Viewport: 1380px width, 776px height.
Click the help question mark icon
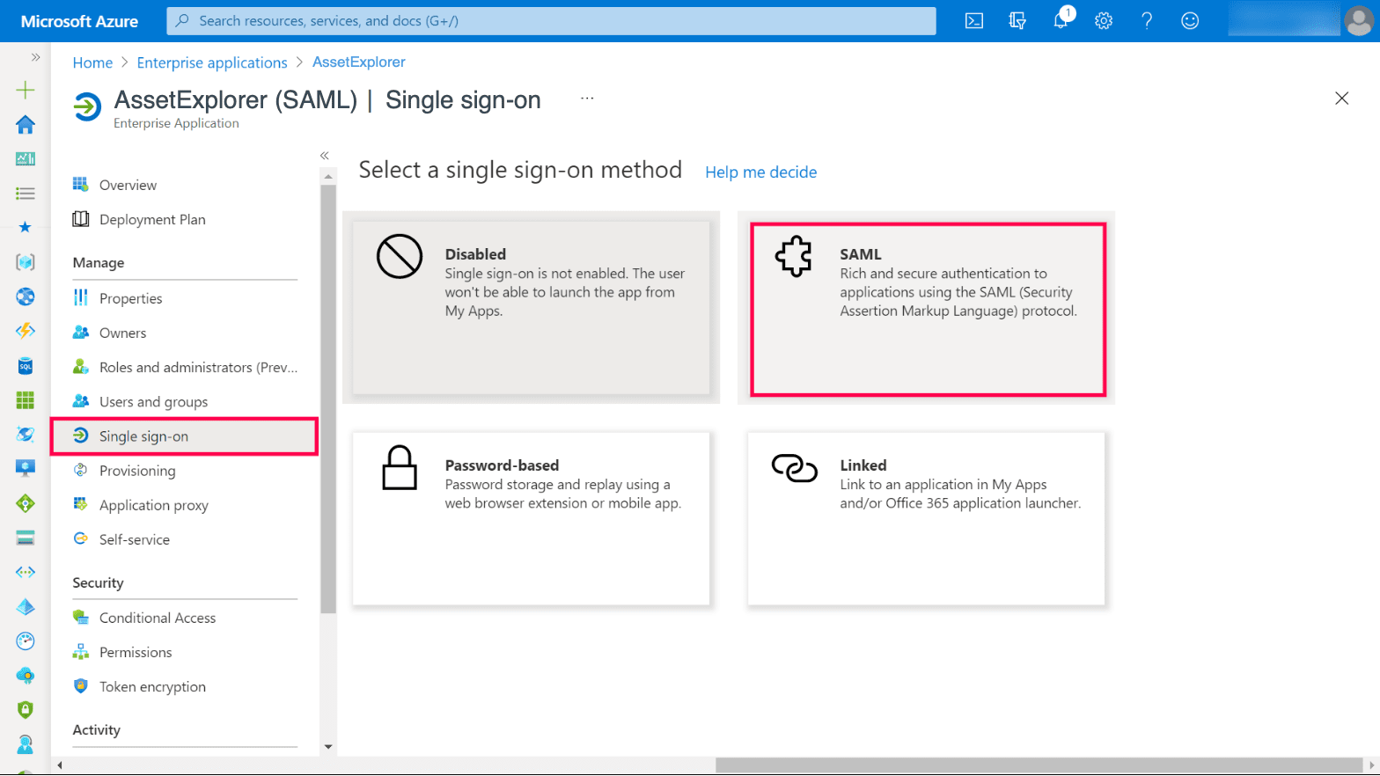(x=1147, y=21)
